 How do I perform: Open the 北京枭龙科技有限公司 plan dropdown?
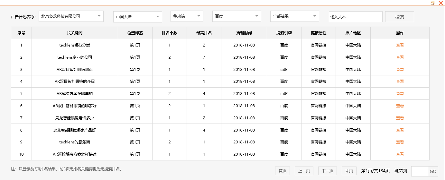(71, 16)
